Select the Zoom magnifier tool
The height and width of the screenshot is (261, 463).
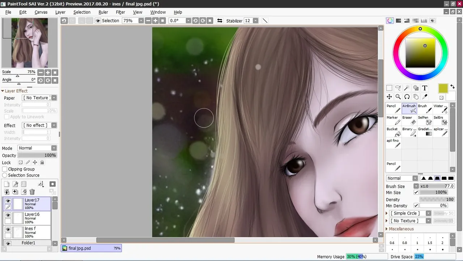[398, 97]
